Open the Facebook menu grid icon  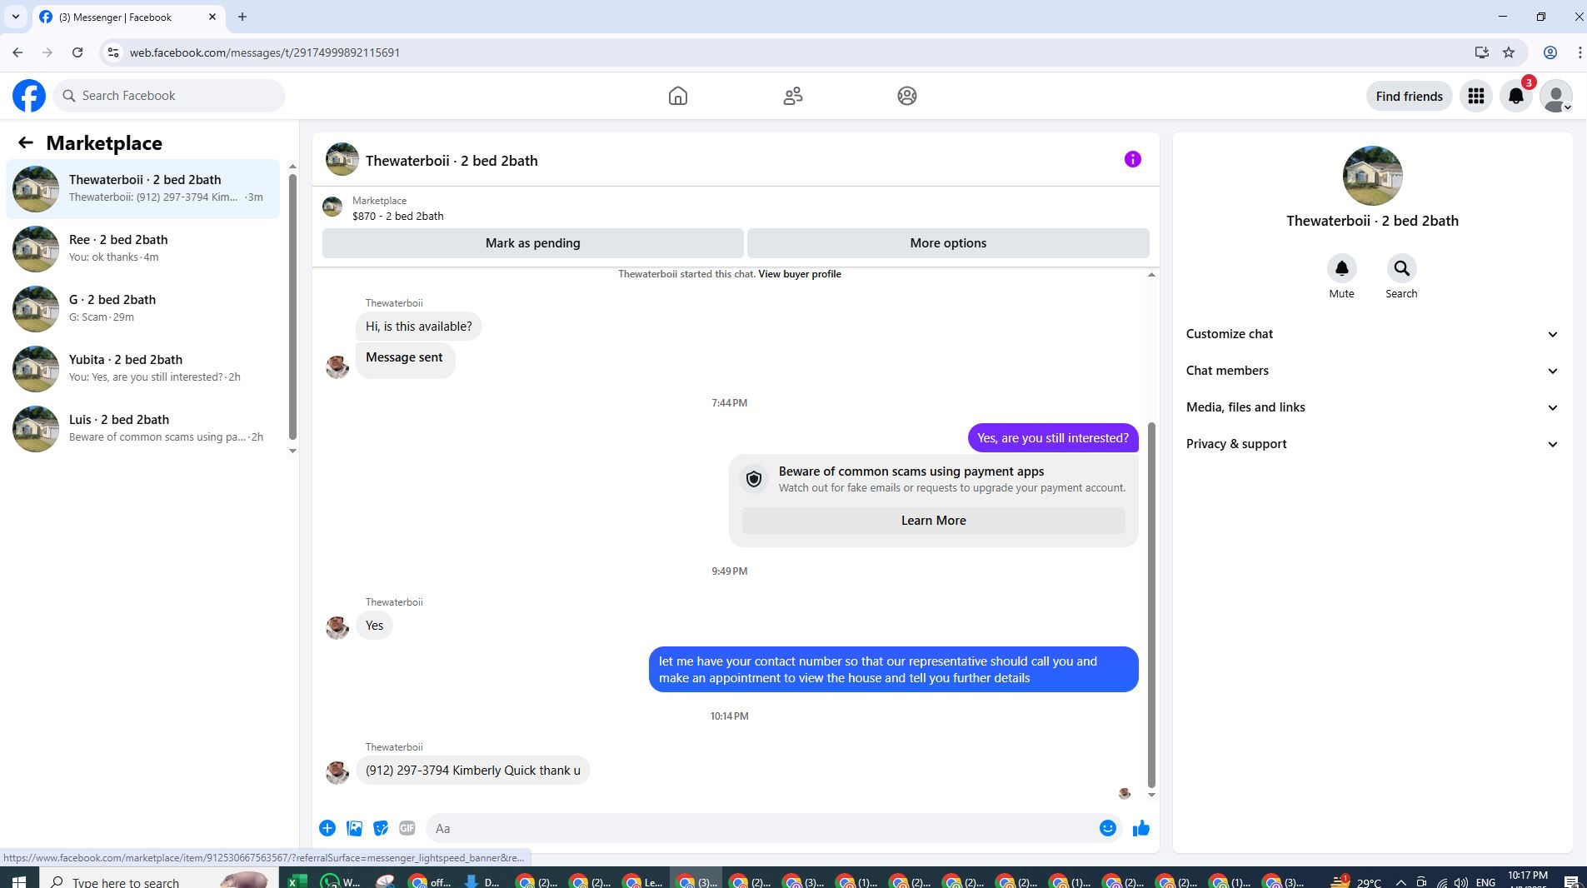point(1476,96)
